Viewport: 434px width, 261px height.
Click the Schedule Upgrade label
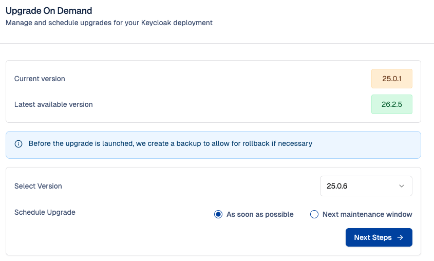[45, 212]
